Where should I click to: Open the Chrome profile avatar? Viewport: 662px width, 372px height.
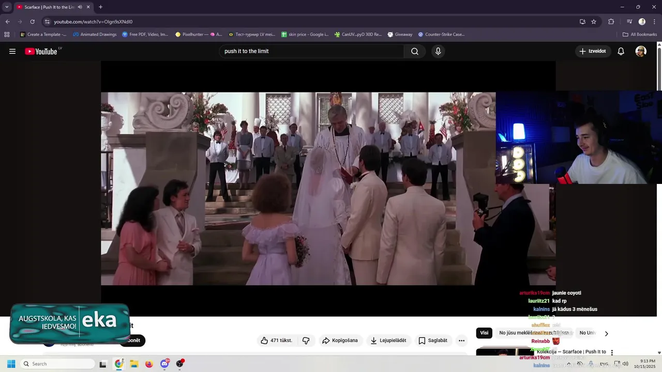tap(642, 22)
